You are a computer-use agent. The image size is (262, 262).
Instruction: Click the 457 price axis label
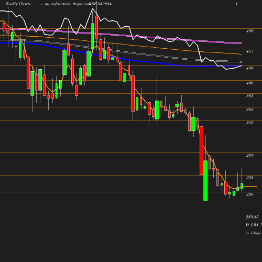click(249, 51)
